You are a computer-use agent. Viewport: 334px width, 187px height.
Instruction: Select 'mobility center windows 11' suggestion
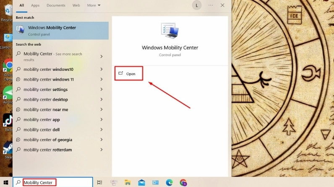tap(49, 79)
